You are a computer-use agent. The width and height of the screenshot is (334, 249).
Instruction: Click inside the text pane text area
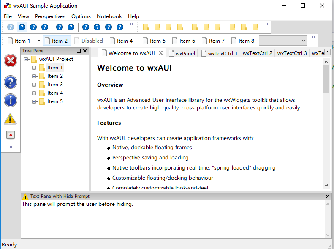173,219
